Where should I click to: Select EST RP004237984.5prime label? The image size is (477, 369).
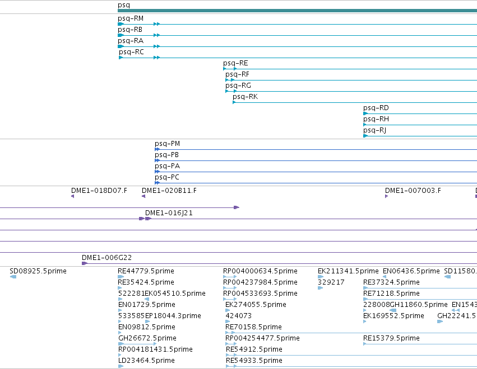tap(260, 282)
